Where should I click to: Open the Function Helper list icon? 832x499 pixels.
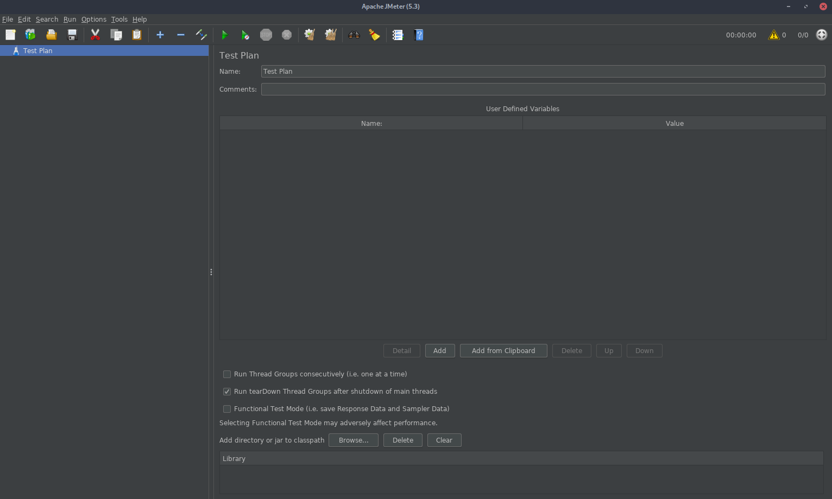point(398,35)
